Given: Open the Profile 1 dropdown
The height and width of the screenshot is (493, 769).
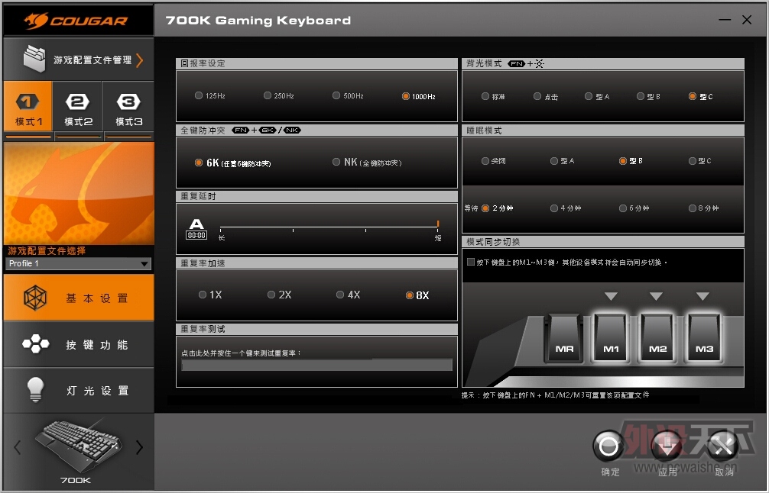Looking at the screenshot, I should 78,263.
